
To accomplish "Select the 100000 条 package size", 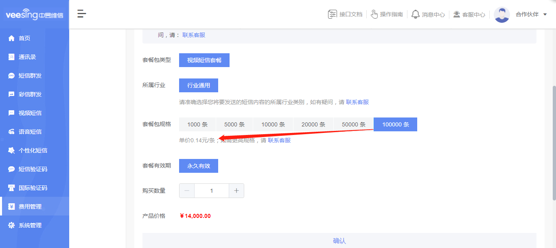I will 396,124.
